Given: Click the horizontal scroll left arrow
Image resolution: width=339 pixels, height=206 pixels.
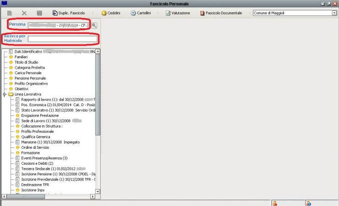Looking at the screenshot, I should (x=4, y=196).
